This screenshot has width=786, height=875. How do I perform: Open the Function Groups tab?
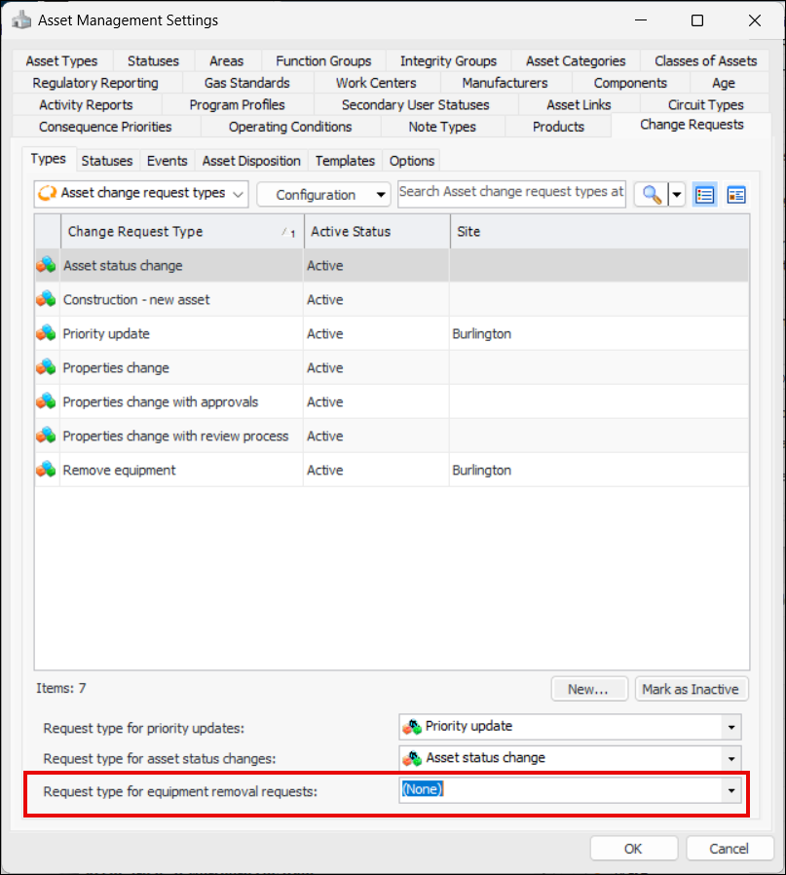coord(323,60)
